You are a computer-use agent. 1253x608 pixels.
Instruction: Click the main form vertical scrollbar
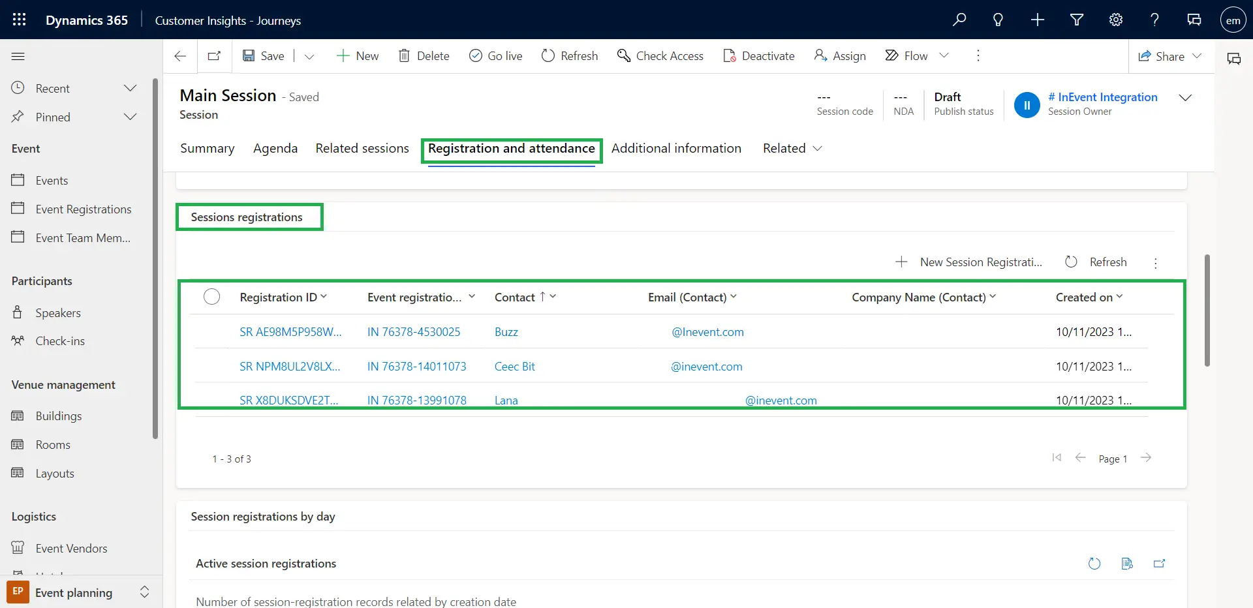1207,310
